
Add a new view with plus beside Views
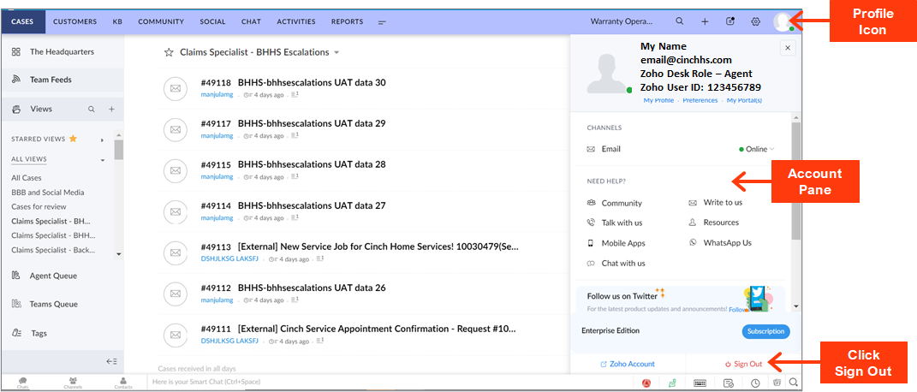click(111, 110)
